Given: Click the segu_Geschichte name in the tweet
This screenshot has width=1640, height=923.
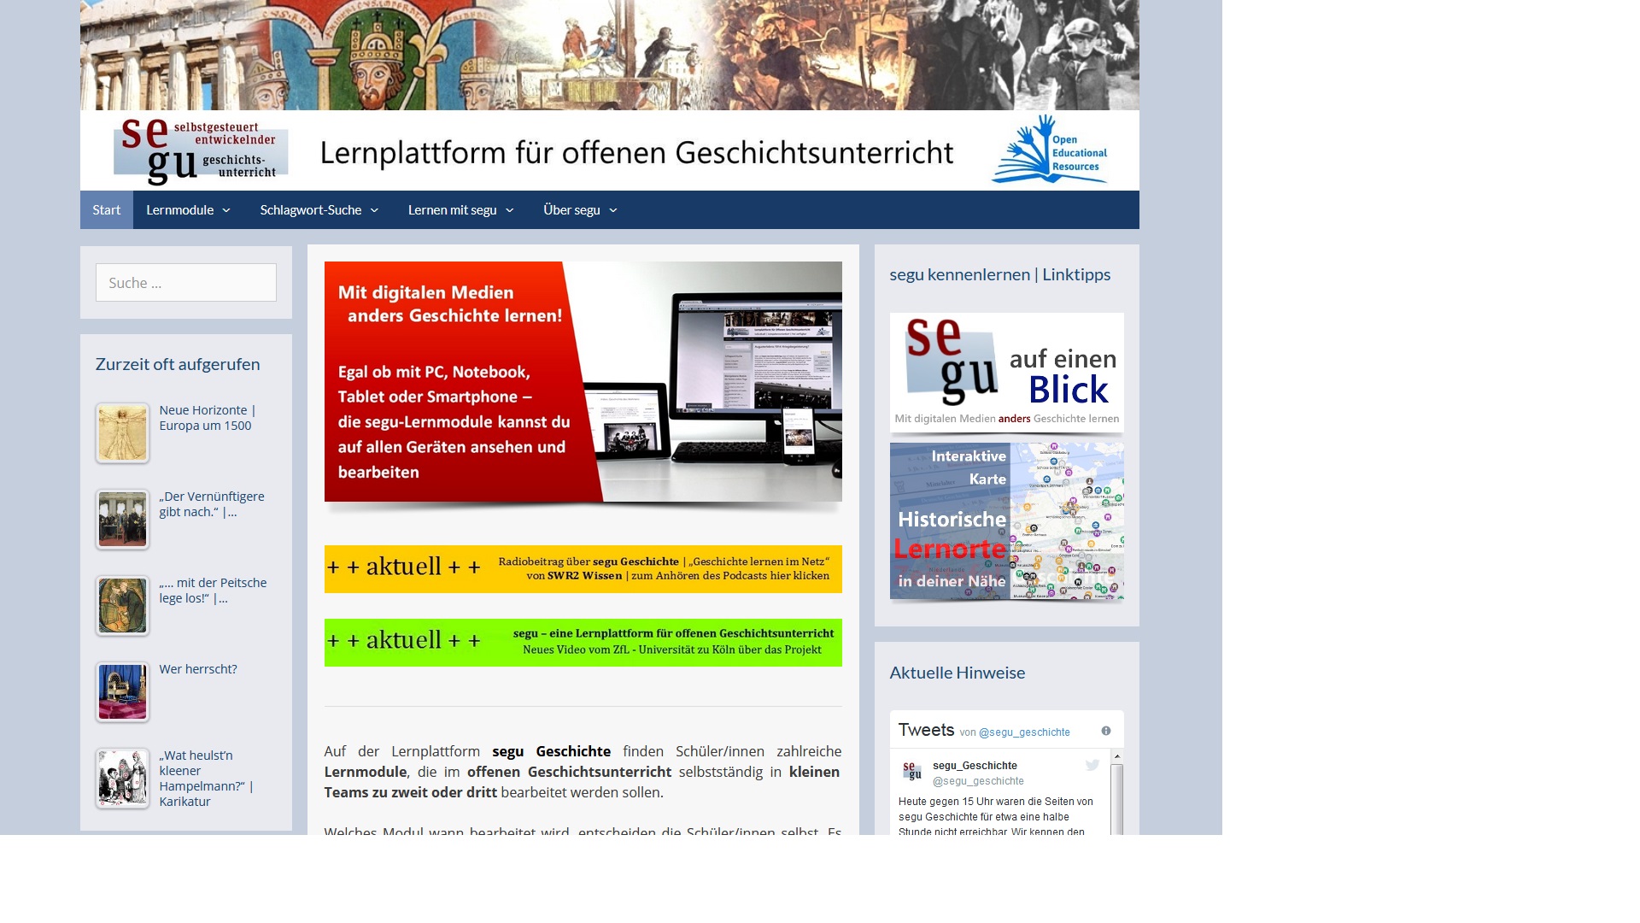Looking at the screenshot, I should point(975,766).
